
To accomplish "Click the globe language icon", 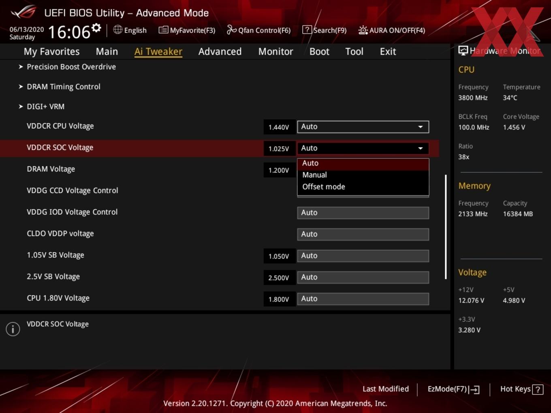I will [117, 30].
